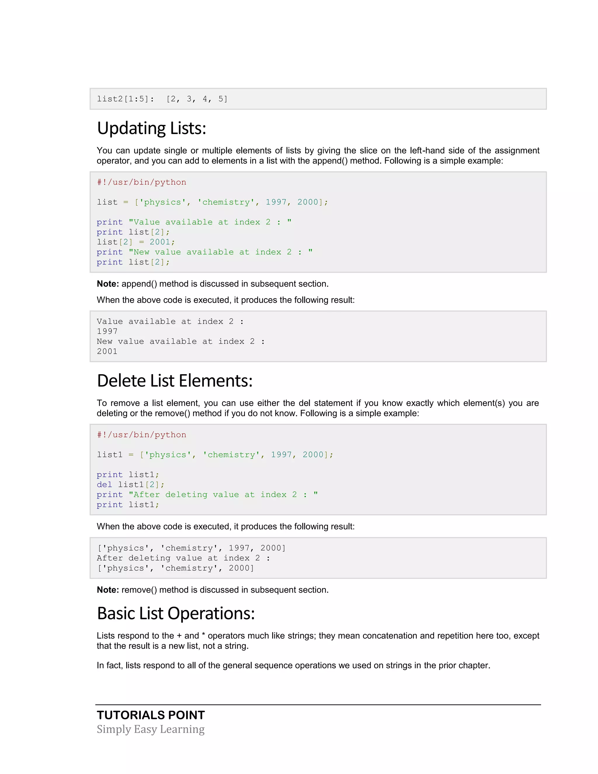Click the output line 'New value available at index 2 :' without print

click(181, 341)
